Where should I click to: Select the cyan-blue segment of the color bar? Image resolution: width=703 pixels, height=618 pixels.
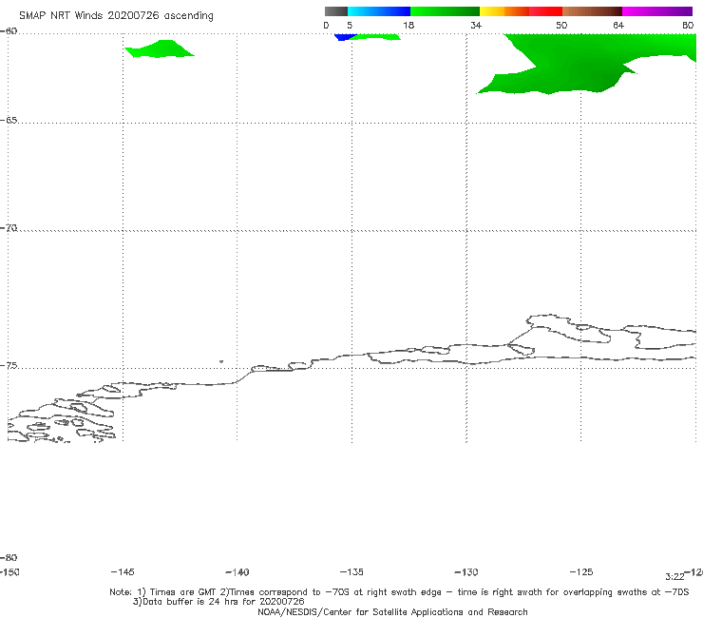pos(379,11)
